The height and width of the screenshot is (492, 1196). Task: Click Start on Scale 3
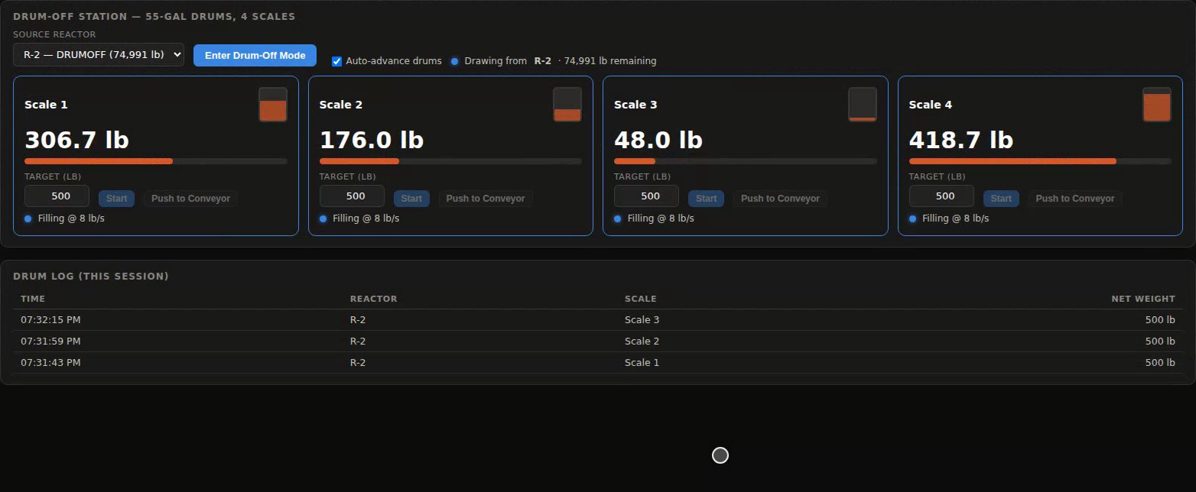tap(707, 199)
